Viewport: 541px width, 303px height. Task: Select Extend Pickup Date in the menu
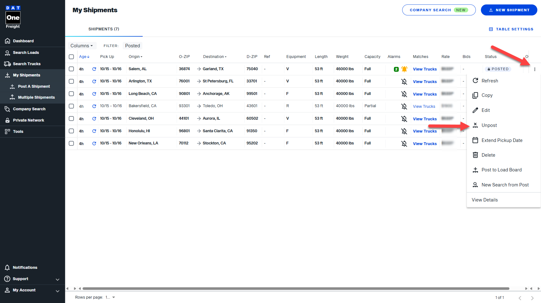pyautogui.click(x=502, y=140)
